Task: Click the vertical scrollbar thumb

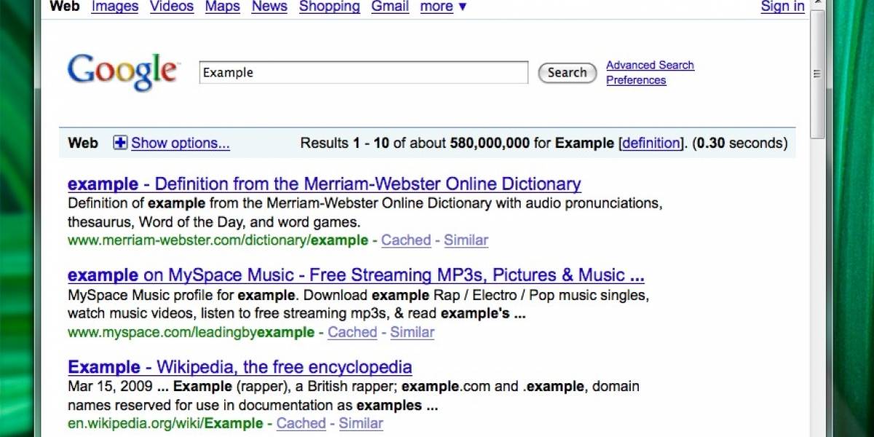Action: coord(817,74)
